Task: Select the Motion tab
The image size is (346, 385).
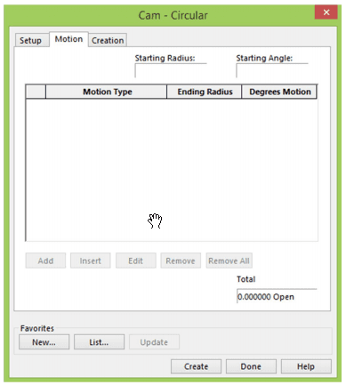Action: (x=68, y=39)
